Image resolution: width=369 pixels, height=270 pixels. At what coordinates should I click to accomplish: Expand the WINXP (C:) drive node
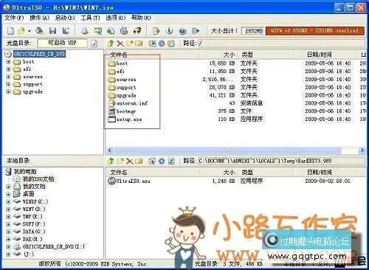(x=8, y=201)
